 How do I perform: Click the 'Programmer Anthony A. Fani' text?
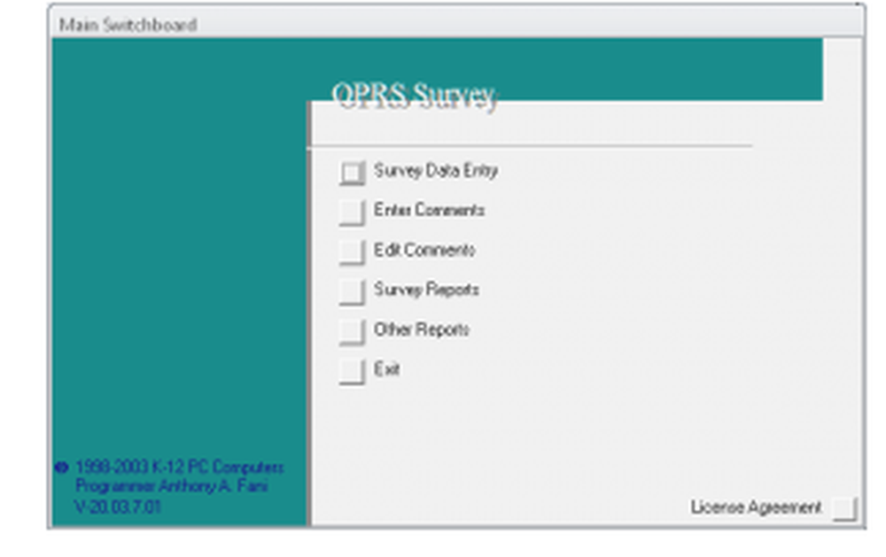171,486
